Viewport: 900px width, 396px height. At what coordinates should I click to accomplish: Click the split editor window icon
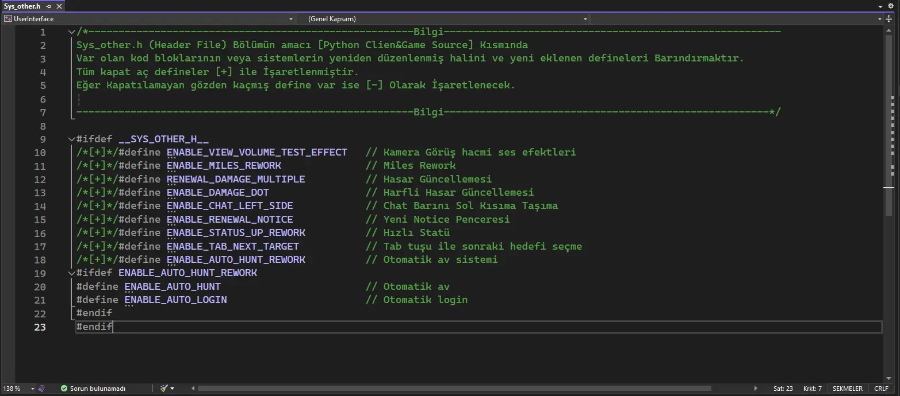click(889, 19)
